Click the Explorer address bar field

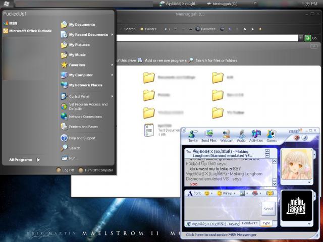coord(207,38)
